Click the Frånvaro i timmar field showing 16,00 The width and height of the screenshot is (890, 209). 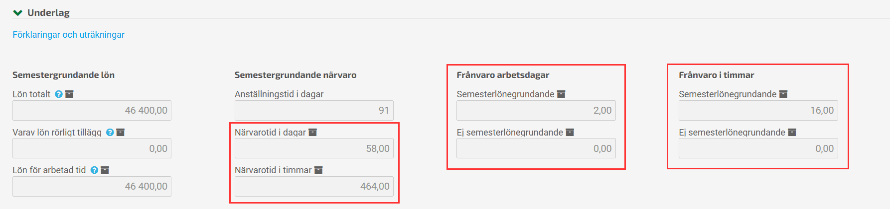pyautogui.click(x=758, y=110)
